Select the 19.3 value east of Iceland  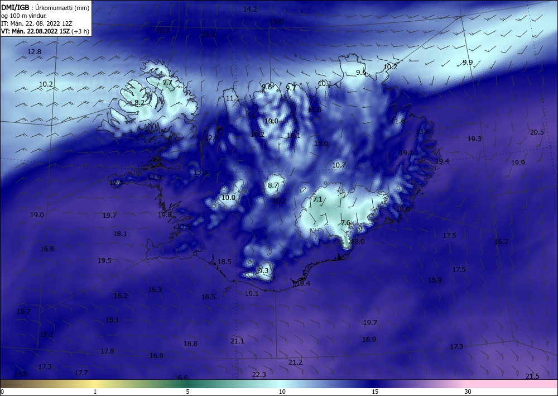click(474, 139)
